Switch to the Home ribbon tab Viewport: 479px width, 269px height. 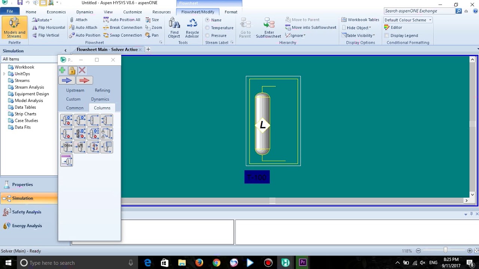tap(31, 12)
